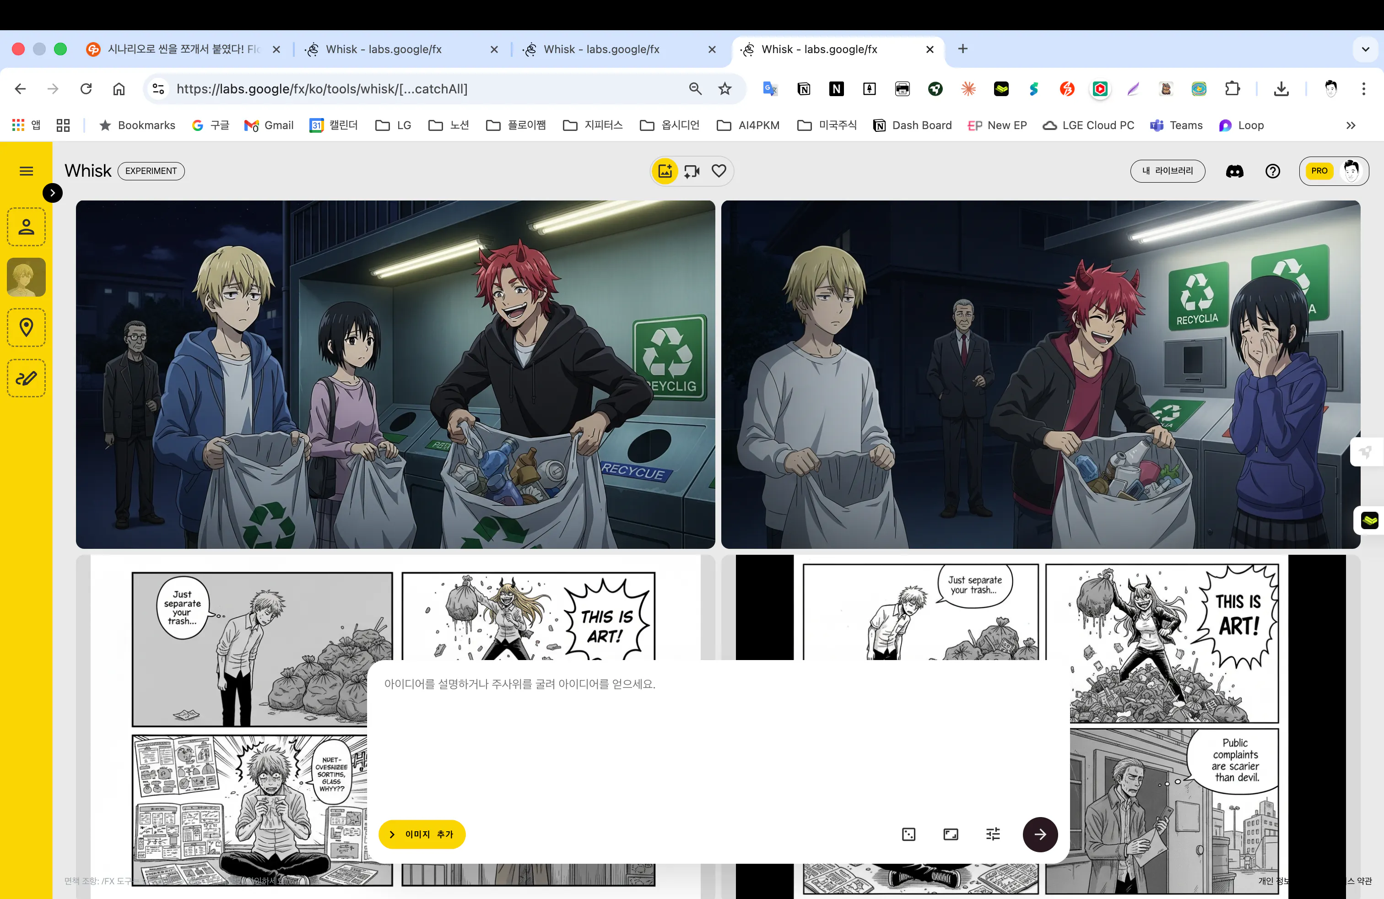Collapse sidebar with black arrow chevron
Screen dimensions: 1384x899
point(52,193)
